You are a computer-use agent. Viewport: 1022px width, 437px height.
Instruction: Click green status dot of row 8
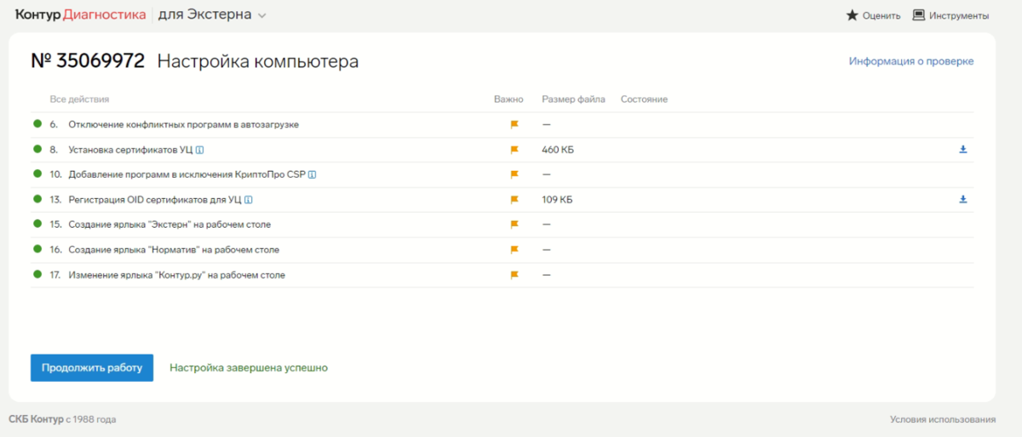point(37,150)
